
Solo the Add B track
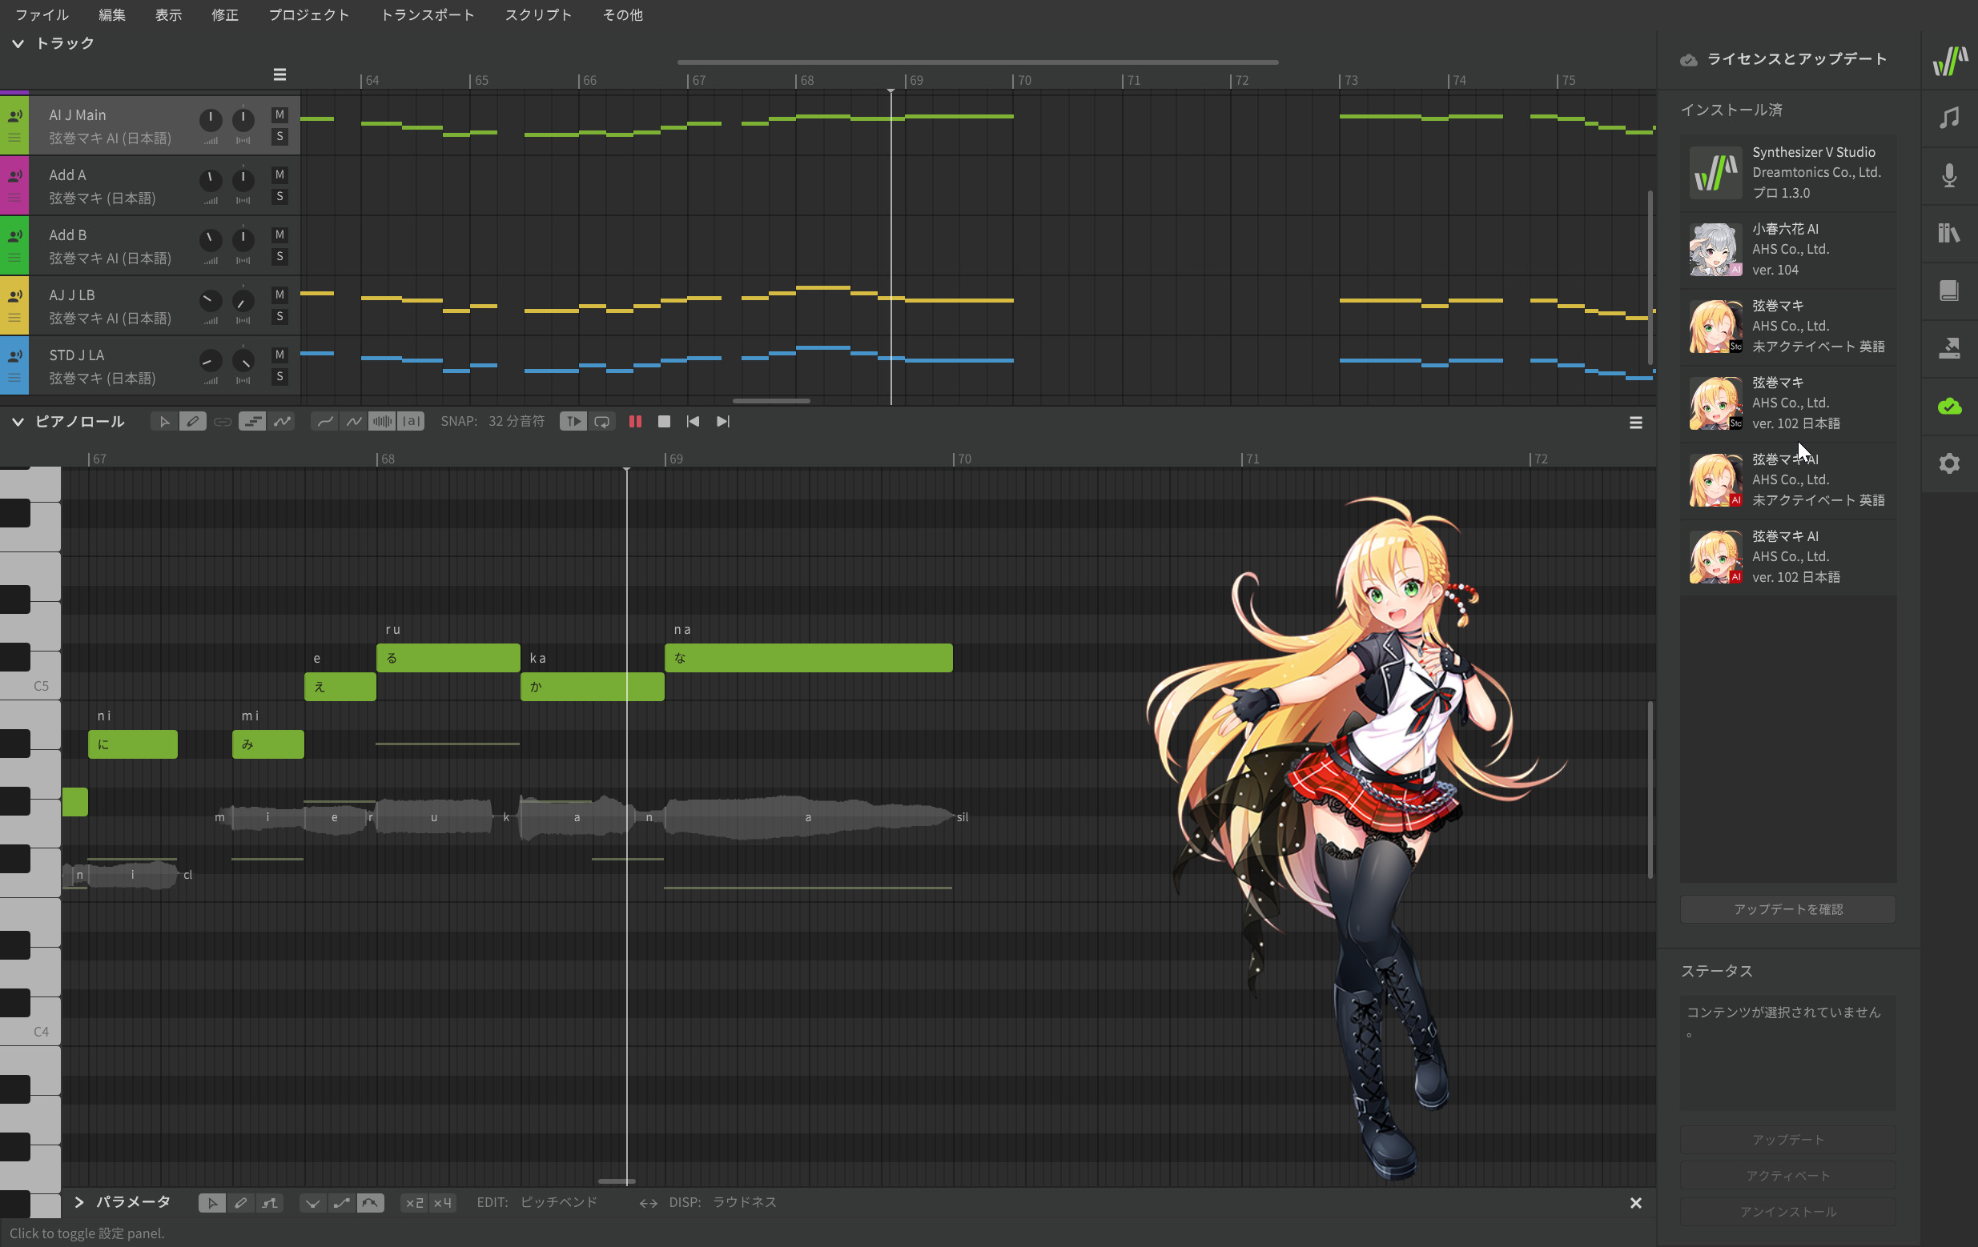click(x=279, y=256)
